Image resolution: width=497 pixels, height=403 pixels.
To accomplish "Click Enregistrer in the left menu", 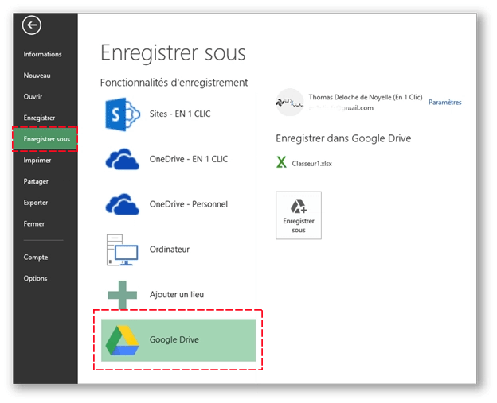I will (39, 118).
